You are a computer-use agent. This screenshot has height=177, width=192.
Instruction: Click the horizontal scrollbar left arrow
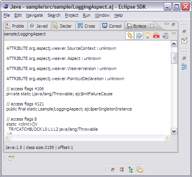point(7,138)
